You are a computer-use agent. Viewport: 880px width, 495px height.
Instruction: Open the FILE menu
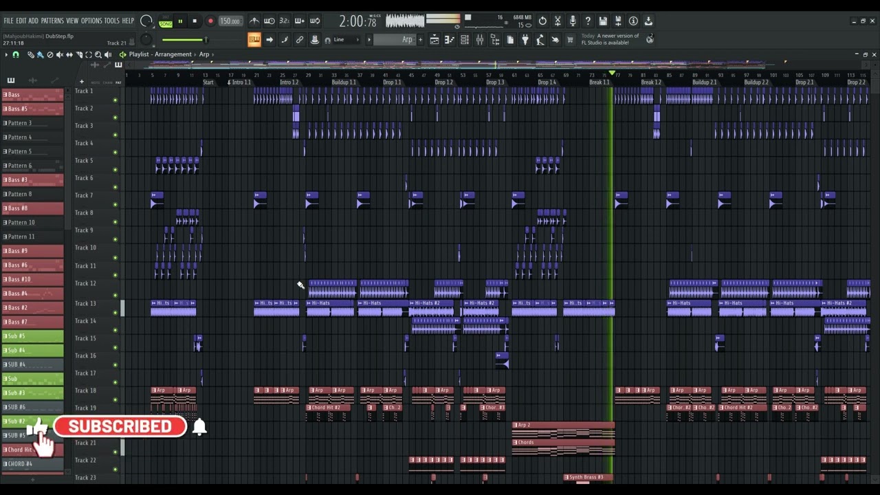click(x=8, y=21)
